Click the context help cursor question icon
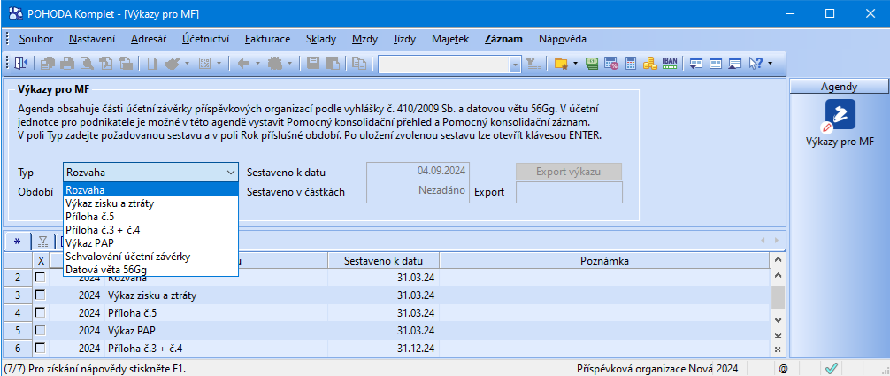The image size is (890, 376). [x=756, y=63]
